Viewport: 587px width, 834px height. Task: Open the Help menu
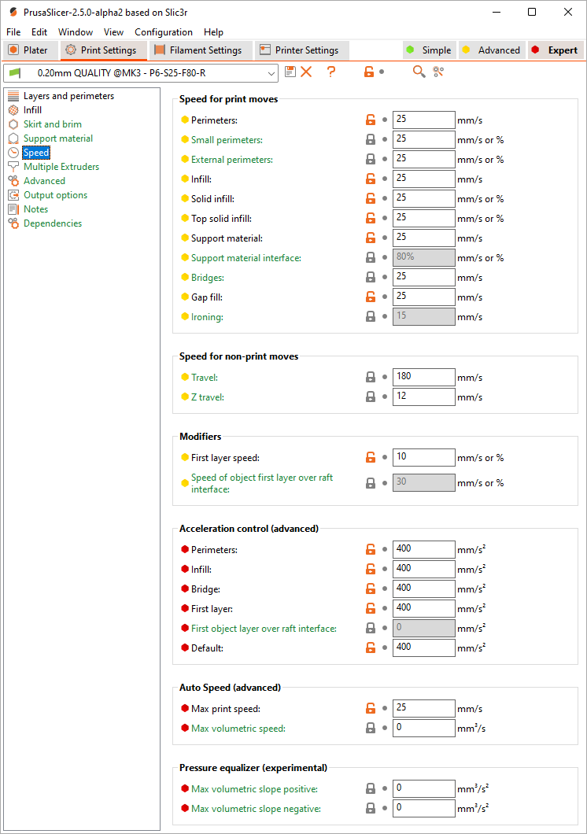click(x=213, y=32)
